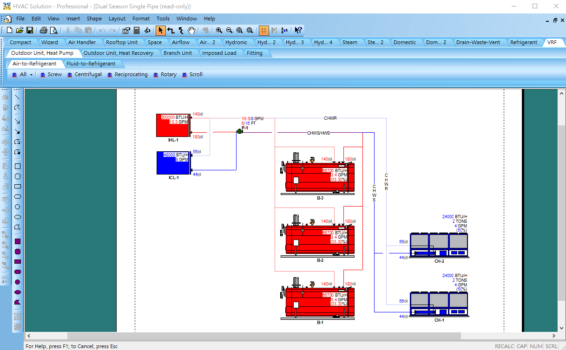566x350 pixels.
Task: Open the Tools menu
Action: pyautogui.click(x=163, y=19)
